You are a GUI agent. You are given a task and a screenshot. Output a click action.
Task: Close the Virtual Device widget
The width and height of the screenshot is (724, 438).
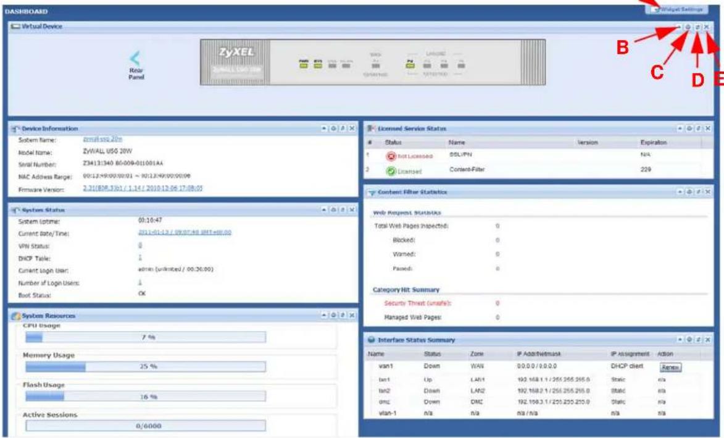(x=707, y=27)
